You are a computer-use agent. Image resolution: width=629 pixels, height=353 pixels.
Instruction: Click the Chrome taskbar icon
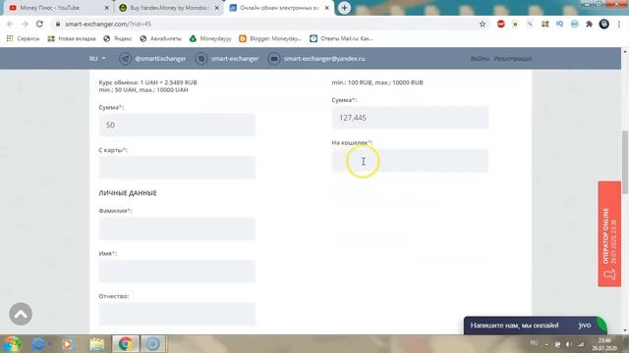click(125, 344)
